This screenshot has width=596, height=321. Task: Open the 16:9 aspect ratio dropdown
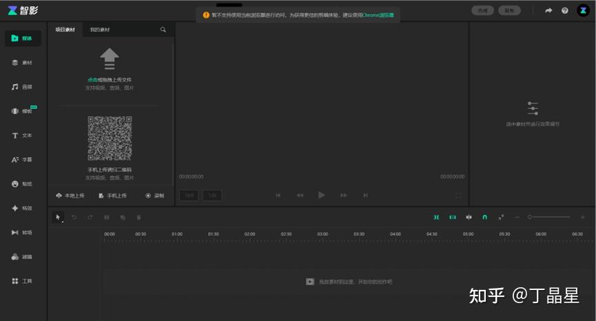pos(189,195)
